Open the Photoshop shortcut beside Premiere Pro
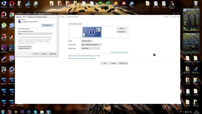 pyautogui.click(x=12, y=48)
